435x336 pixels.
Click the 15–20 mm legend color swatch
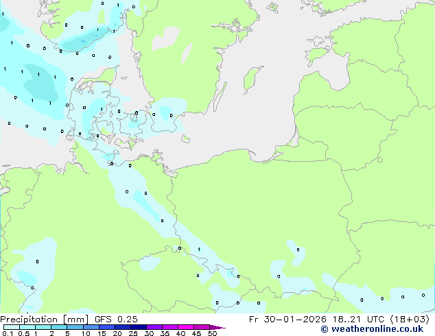[x=107, y=327]
